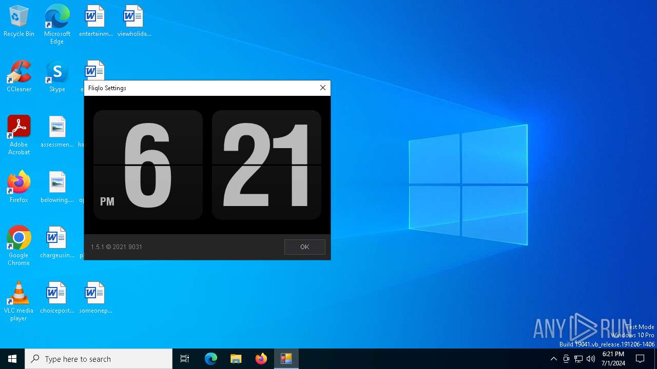Select the Adobe Acrobat desktop shortcut
The width and height of the screenshot is (657, 369).
tap(19, 135)
